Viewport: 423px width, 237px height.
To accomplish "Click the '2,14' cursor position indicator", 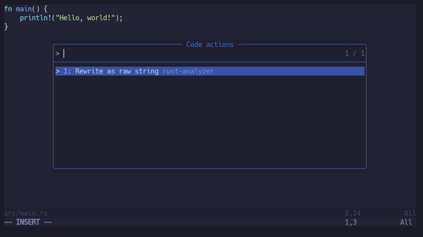I will tap(353, 213).
